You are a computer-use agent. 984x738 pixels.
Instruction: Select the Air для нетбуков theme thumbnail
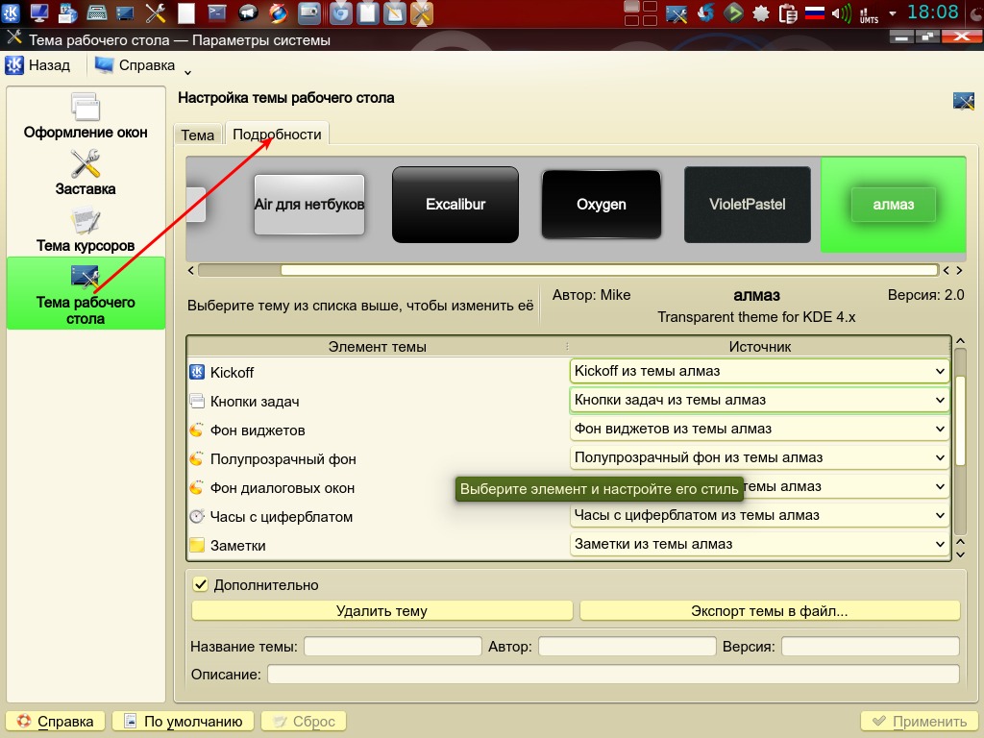click(x=308, y=205)
